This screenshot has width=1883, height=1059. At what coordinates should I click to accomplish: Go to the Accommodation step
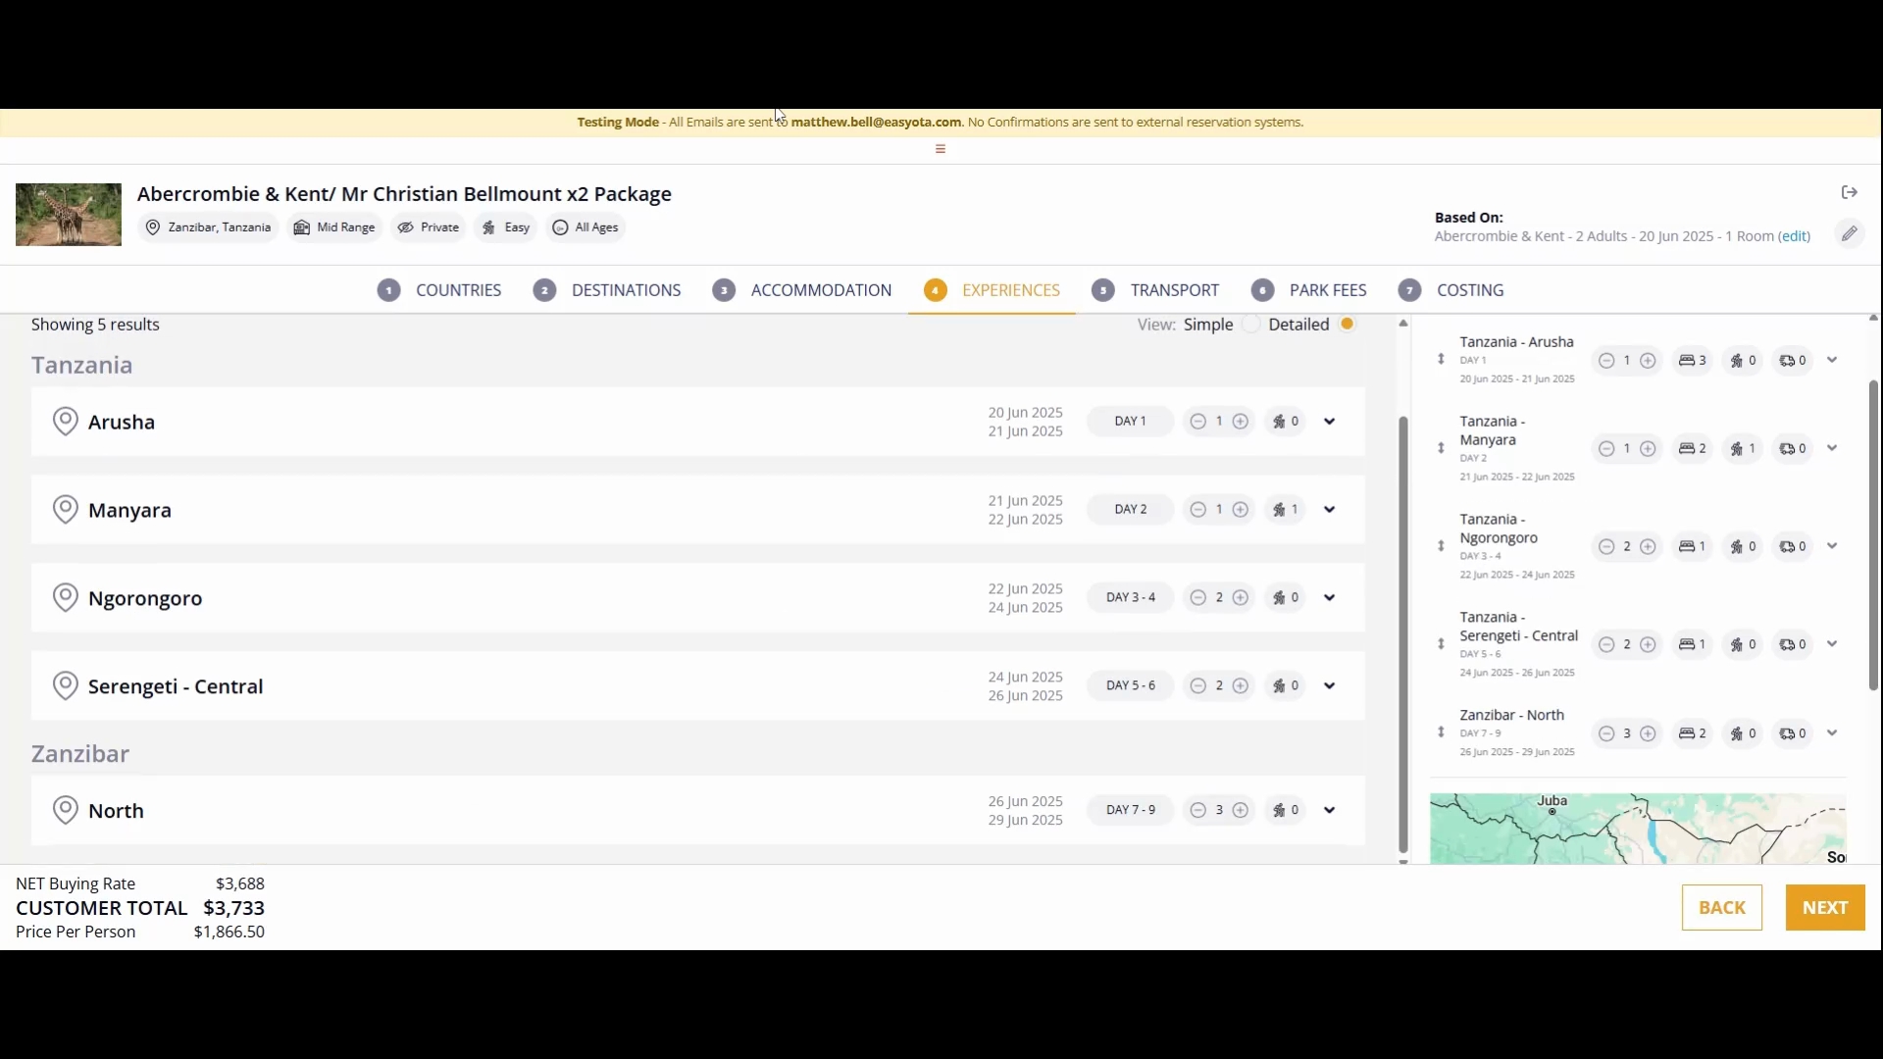point(802,290)
